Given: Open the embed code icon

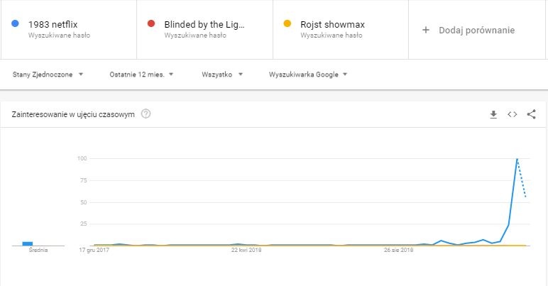Looking at the screenshot, I should pyautogui.click(x=512, y=114).
